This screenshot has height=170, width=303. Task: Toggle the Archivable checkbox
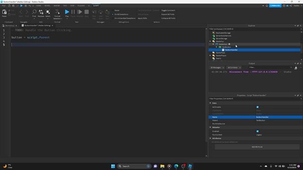pos(258,107)
